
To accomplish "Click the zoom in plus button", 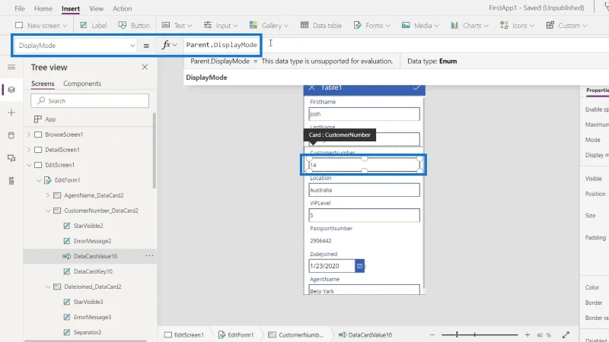I will 527,334.
